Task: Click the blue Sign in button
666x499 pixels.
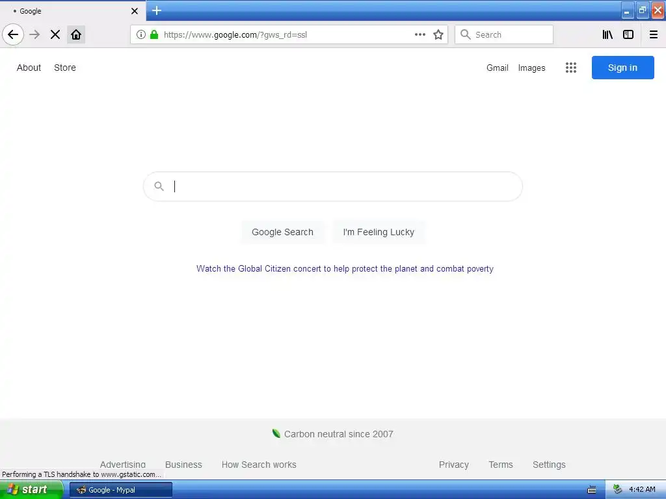Action: pos(622,68)
